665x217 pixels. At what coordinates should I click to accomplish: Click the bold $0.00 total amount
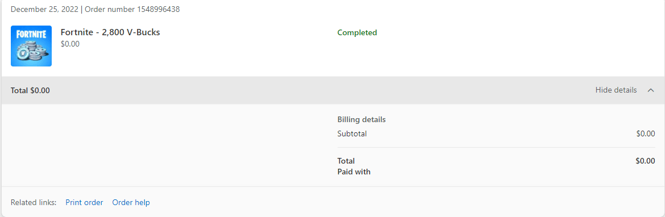pyautogui.click(x=646, y=161)
